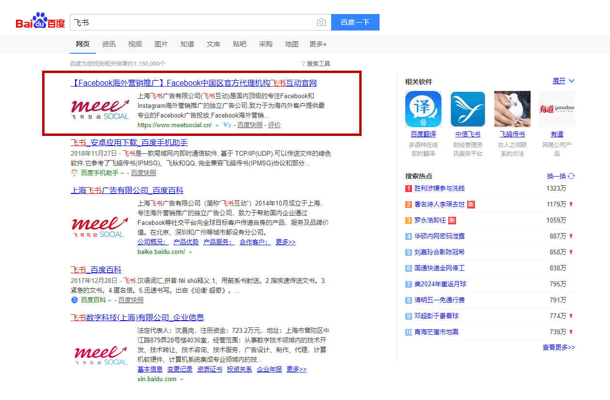610x400 pixels.
Task: Click Meet Social logo in 企业信息 result
Action: point(101,355)
